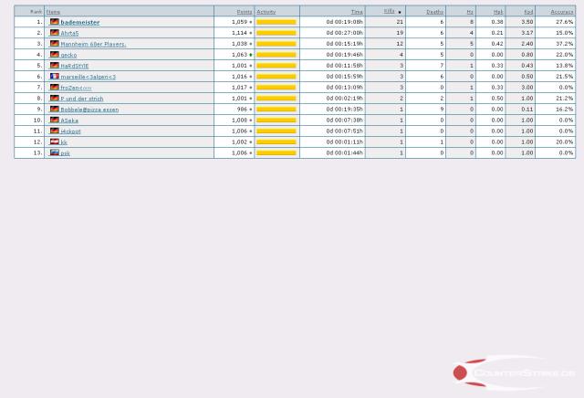Click the German flag next to gecko

[54, 55]
